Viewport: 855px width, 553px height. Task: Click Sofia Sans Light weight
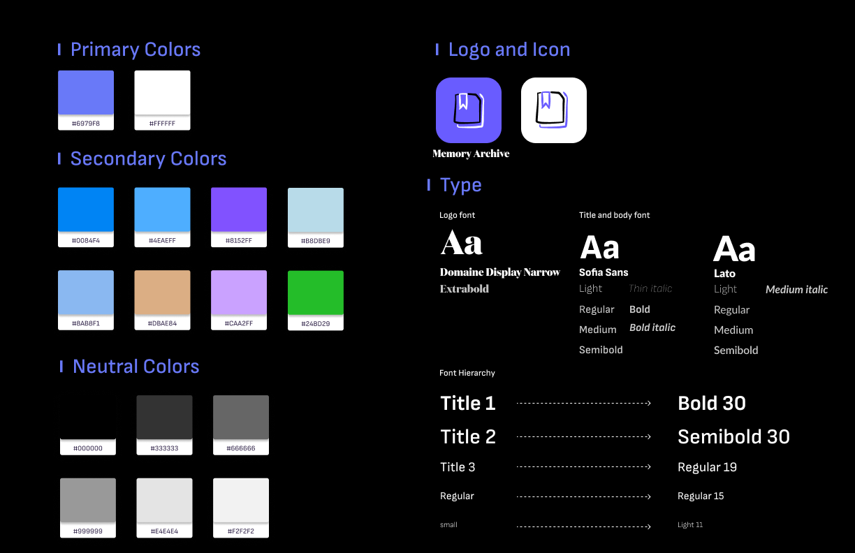pos(590,289)
